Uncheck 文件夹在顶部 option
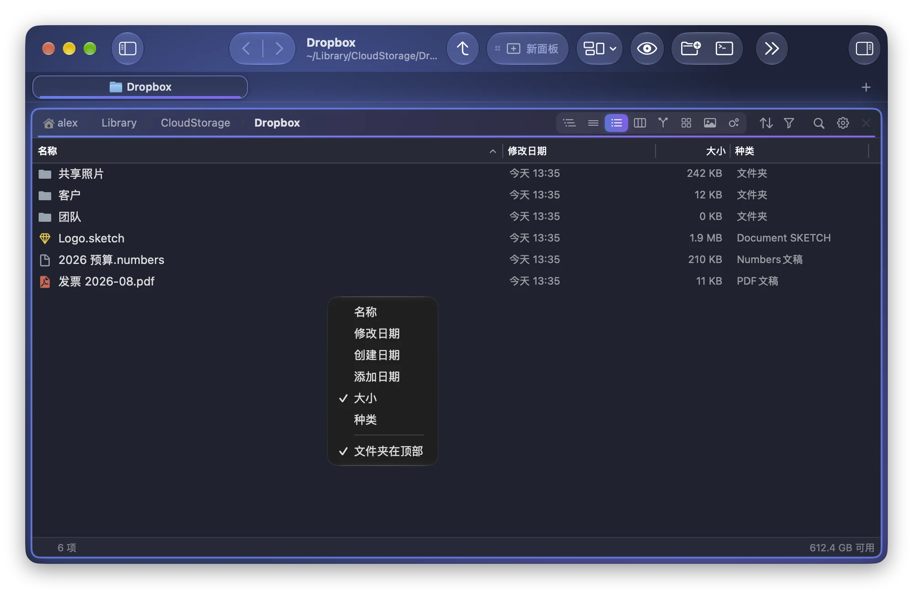This screenshot has height=589, width=913. [383, 451]
